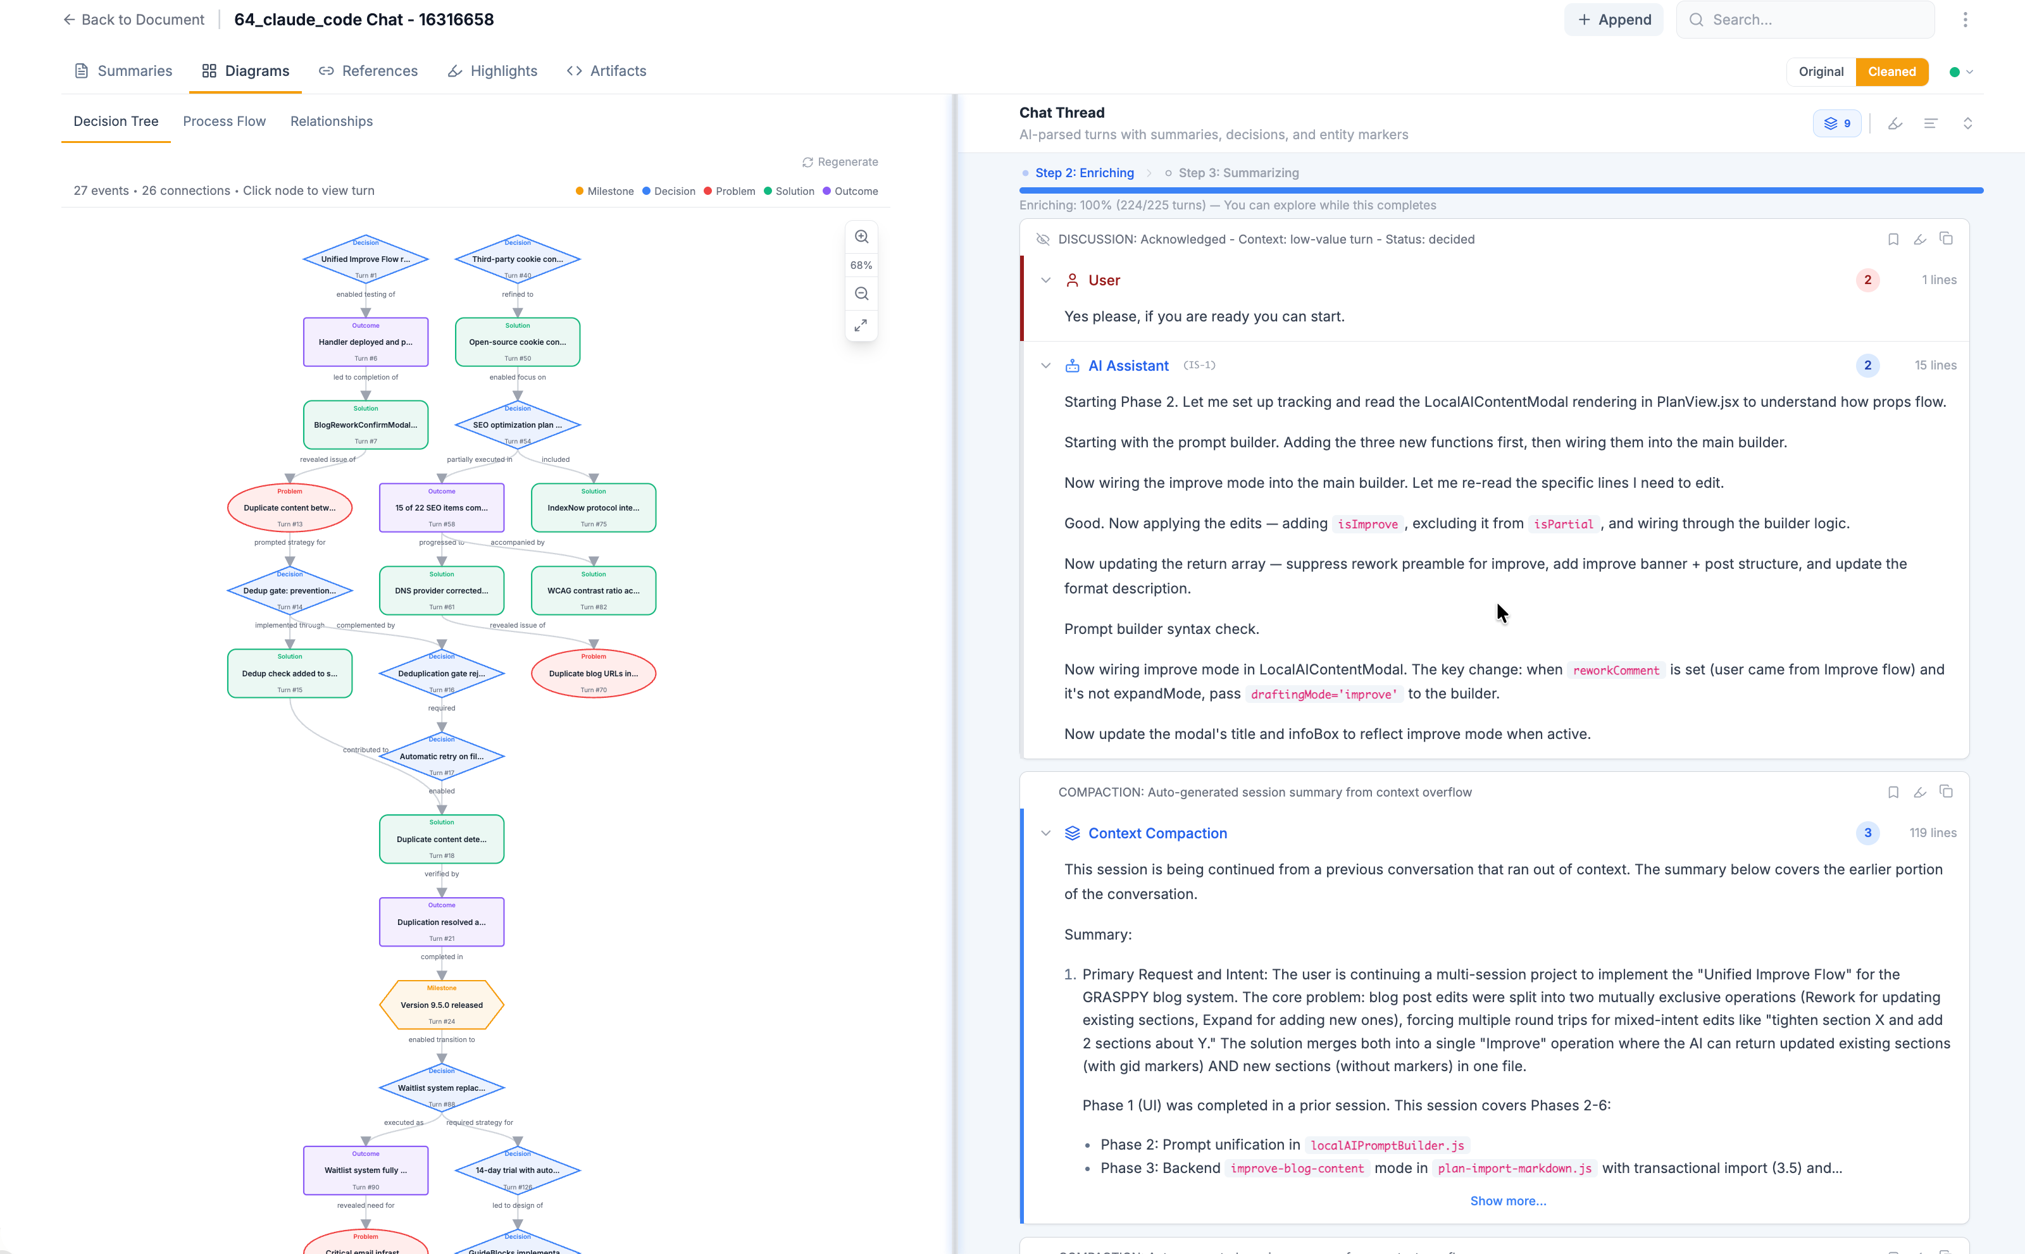The height and width of the screenshot is (1254, 2025).
Task: Highlight the DISCUSSION Acknowledged turn
Action: click(x=1920, y=240)
